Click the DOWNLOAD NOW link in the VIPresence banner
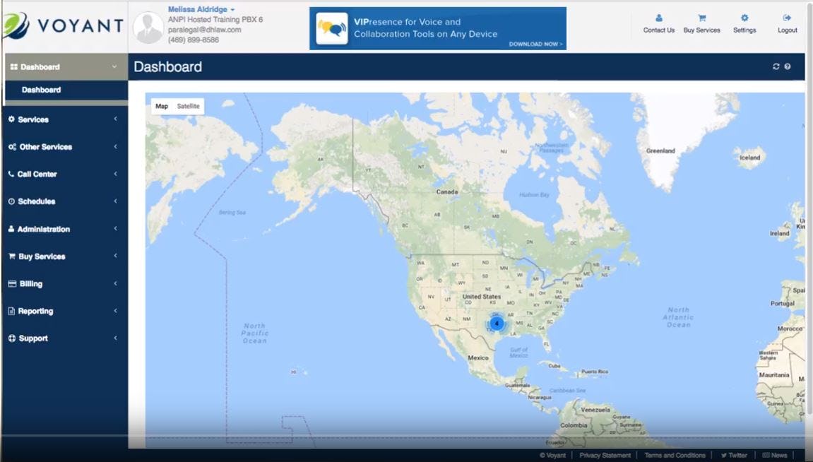 point(535,44)
